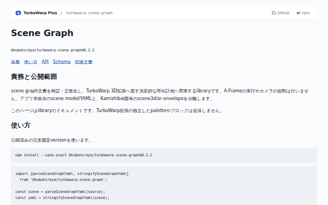The image size is (328, 205).
Task: Open the GitHub link in header
Action: (x=280, y=13)
